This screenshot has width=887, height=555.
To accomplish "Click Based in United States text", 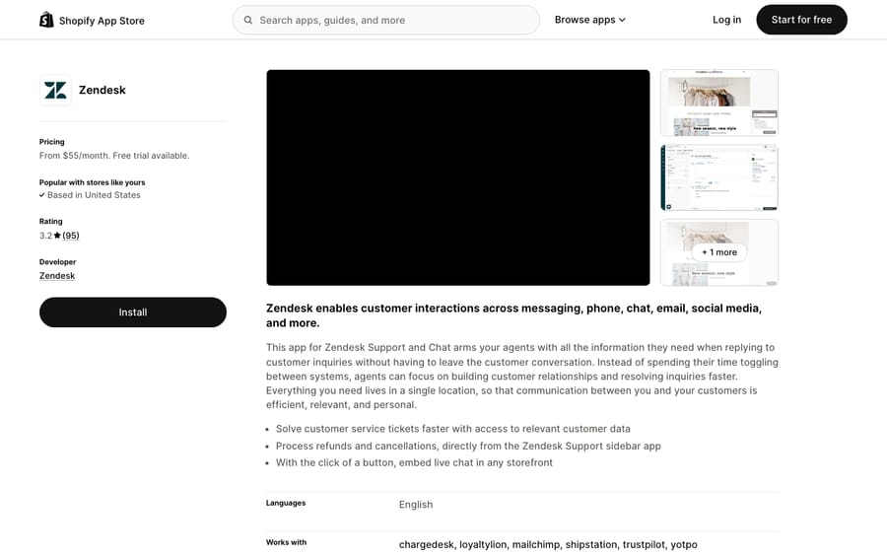I will tap(94, 195).
